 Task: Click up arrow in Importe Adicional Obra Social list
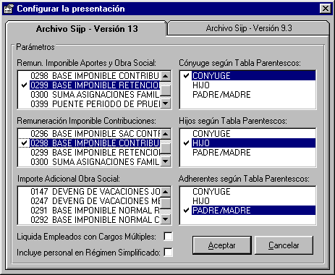click(x=166, y=192)
